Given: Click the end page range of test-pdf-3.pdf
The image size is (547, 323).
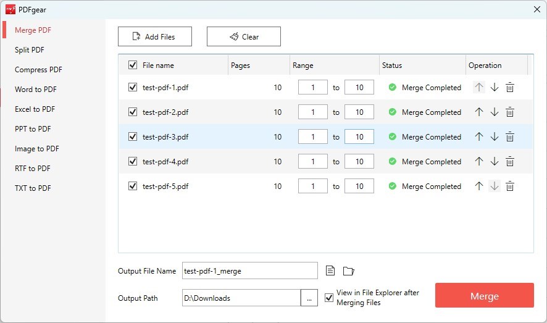Looking at the screenshot, I should 359,137.
